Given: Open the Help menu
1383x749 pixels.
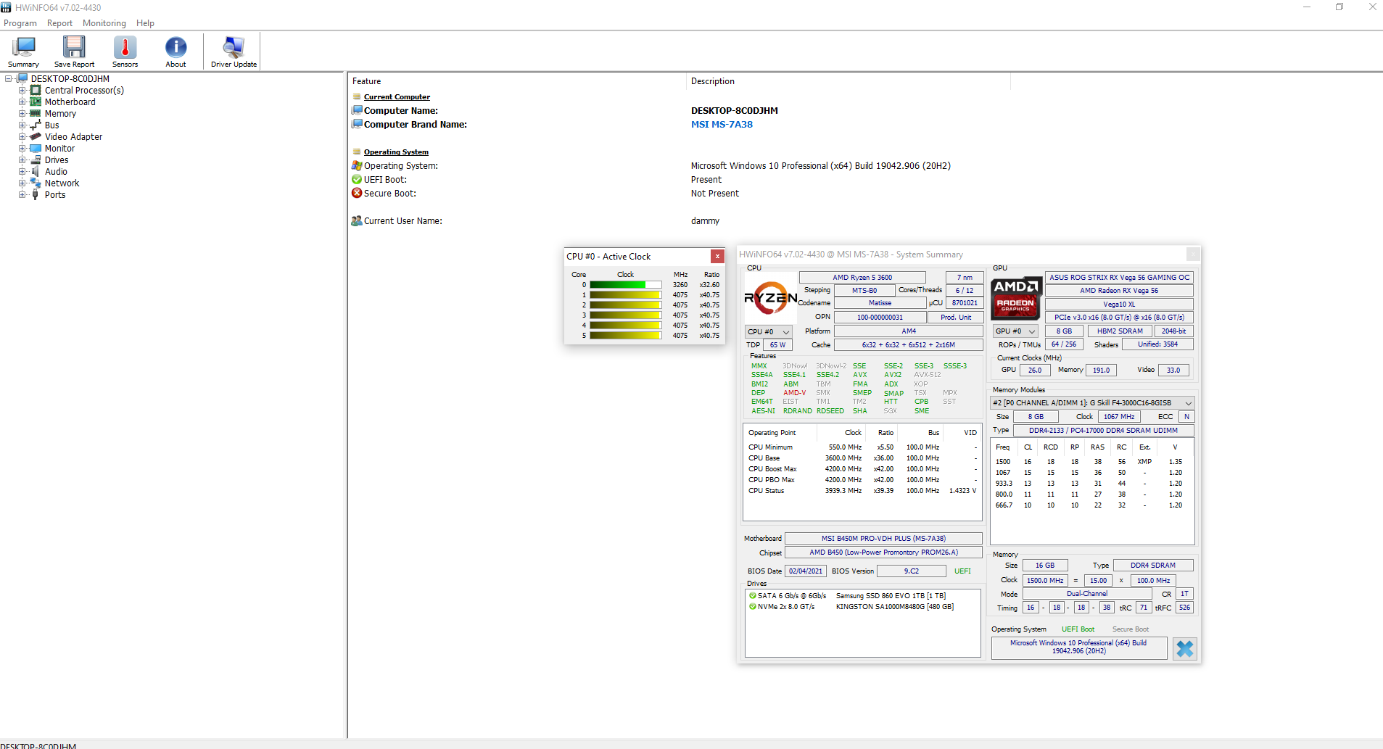Looking at the screenshot, I should (x=145, y=23).
